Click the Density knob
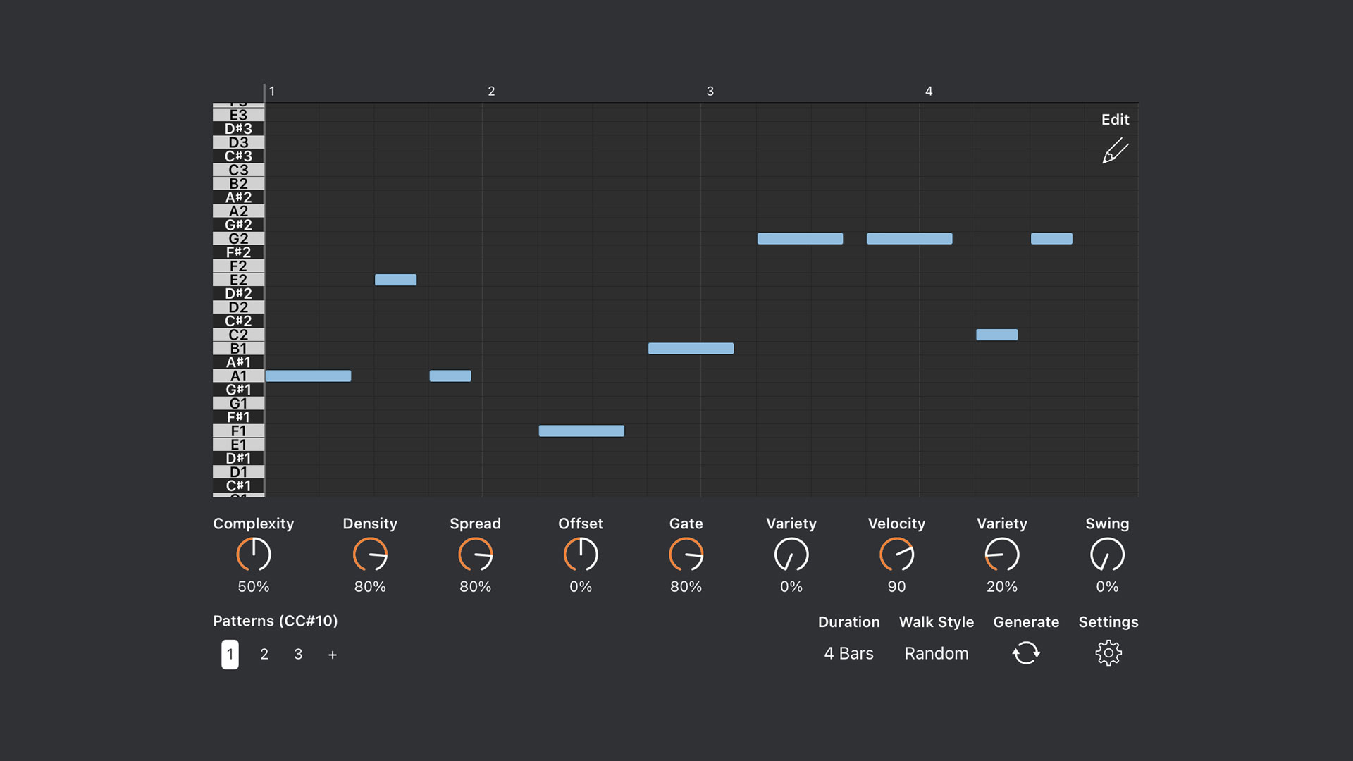 pos(370,555)
